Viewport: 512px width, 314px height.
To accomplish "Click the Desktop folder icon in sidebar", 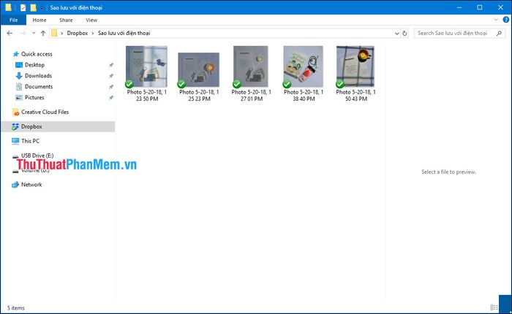I will pos(19,65).
